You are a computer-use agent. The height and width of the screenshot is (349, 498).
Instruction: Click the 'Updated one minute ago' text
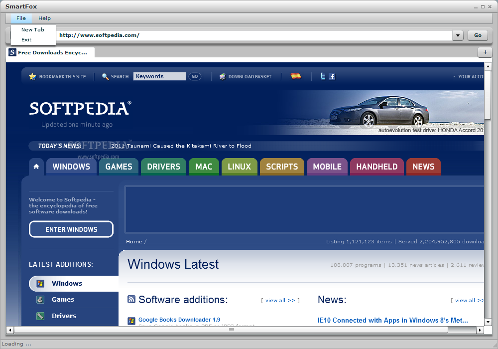[x=77, y=124]
